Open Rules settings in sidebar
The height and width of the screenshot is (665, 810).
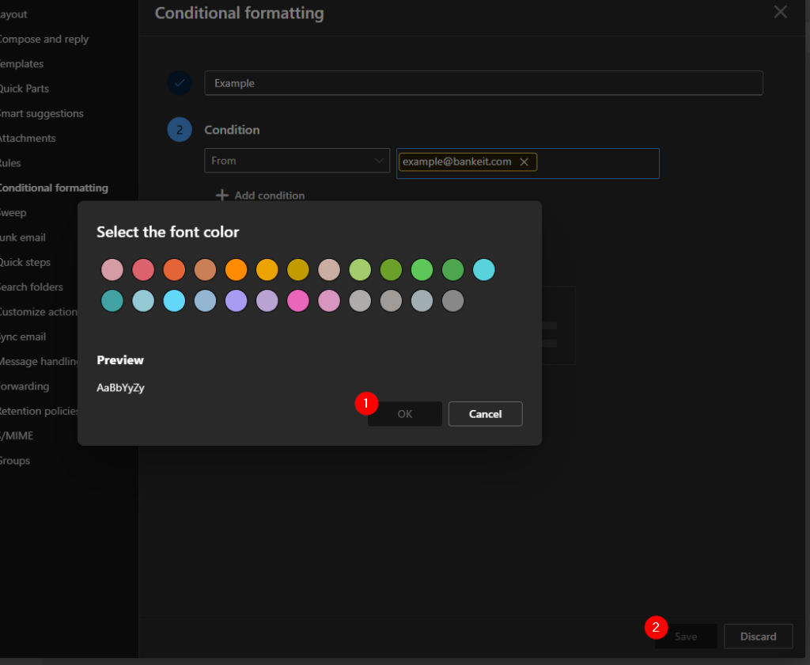(11, 163)
